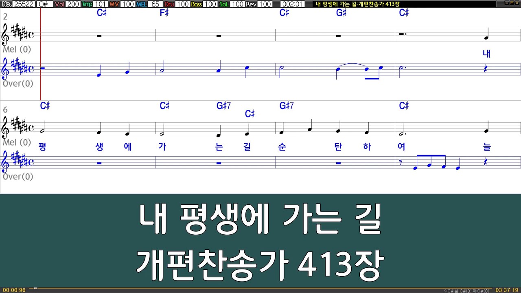The height and width of the screenshot is (293, 521).
Task: Click the total time 03:37:19
Action: coord(507,290)
